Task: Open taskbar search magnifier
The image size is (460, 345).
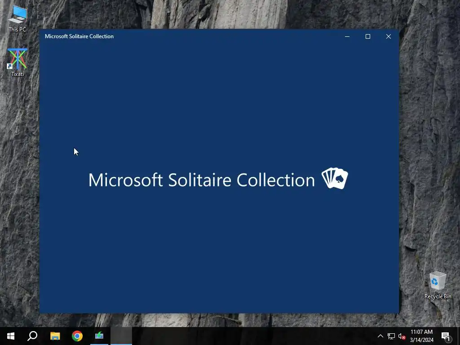Action: 32,336
